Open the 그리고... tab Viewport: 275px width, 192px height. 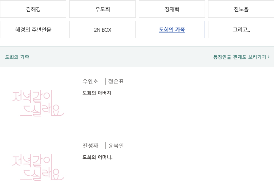click(241, 29)
